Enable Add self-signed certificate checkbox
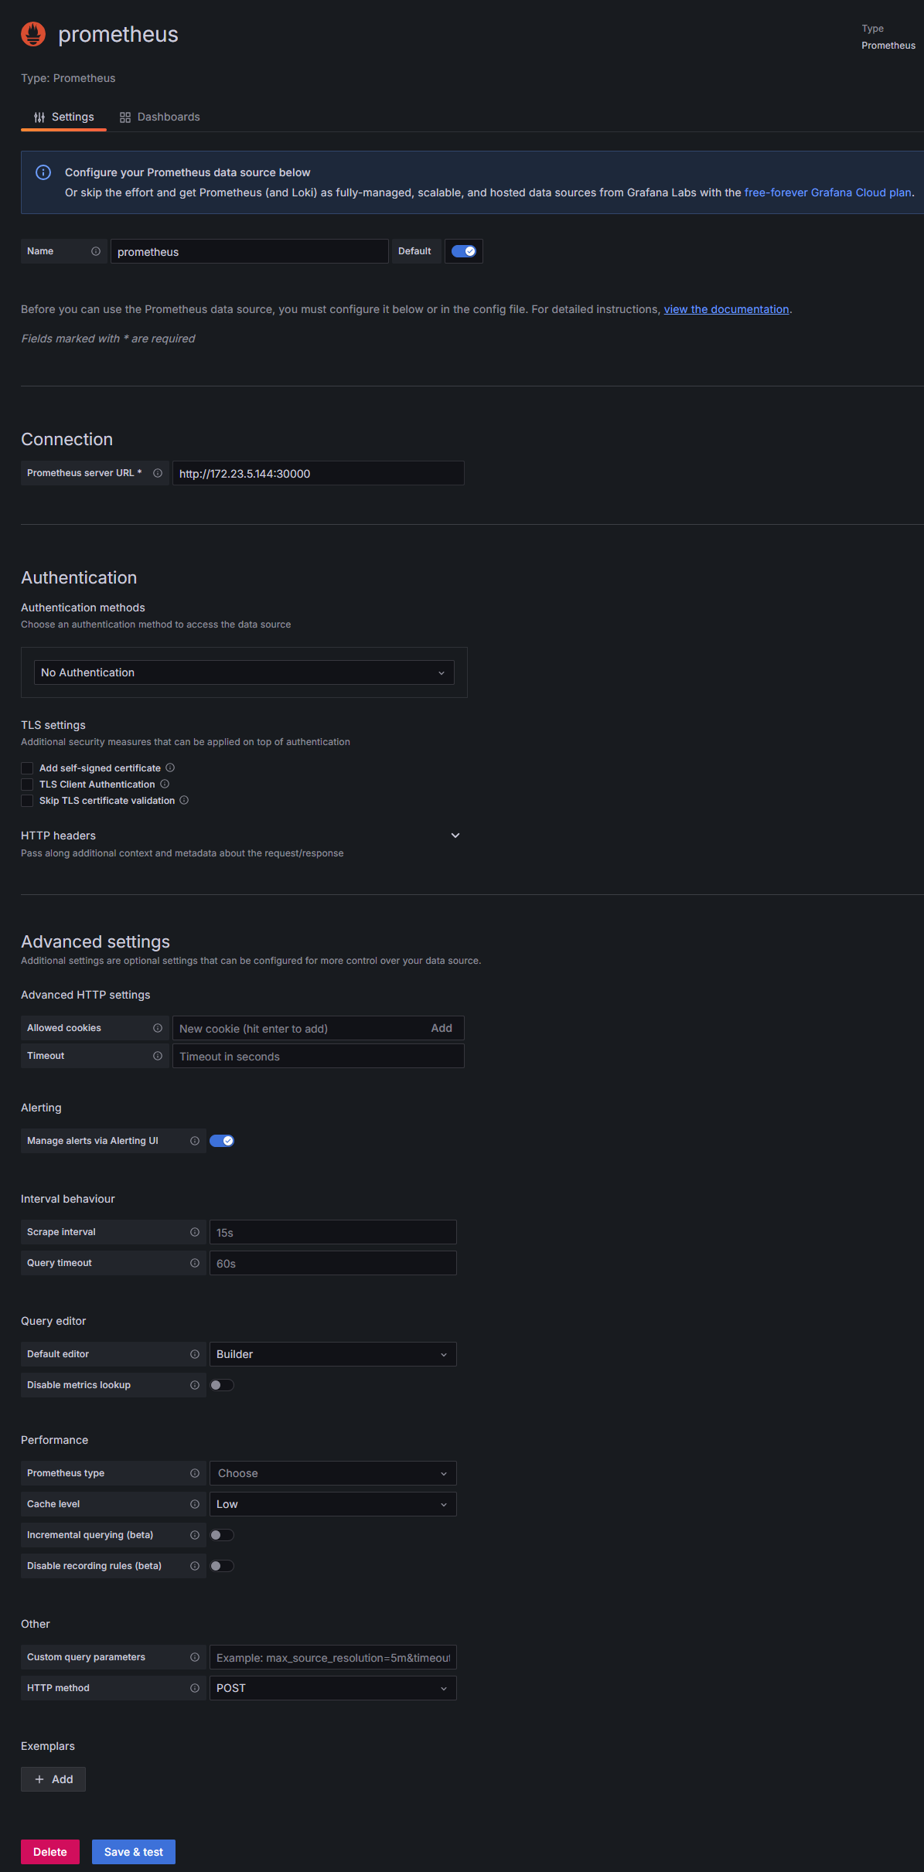Screen dimensions: 924x1872 [27, 768]
